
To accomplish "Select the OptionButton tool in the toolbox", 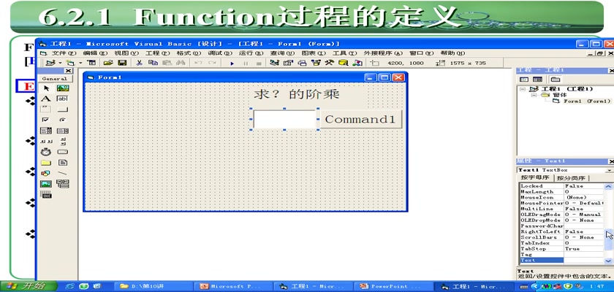I will pos(62,120).
